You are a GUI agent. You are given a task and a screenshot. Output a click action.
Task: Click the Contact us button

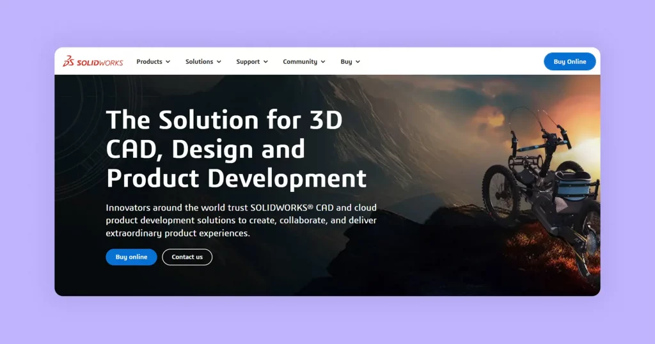(187, 257)
